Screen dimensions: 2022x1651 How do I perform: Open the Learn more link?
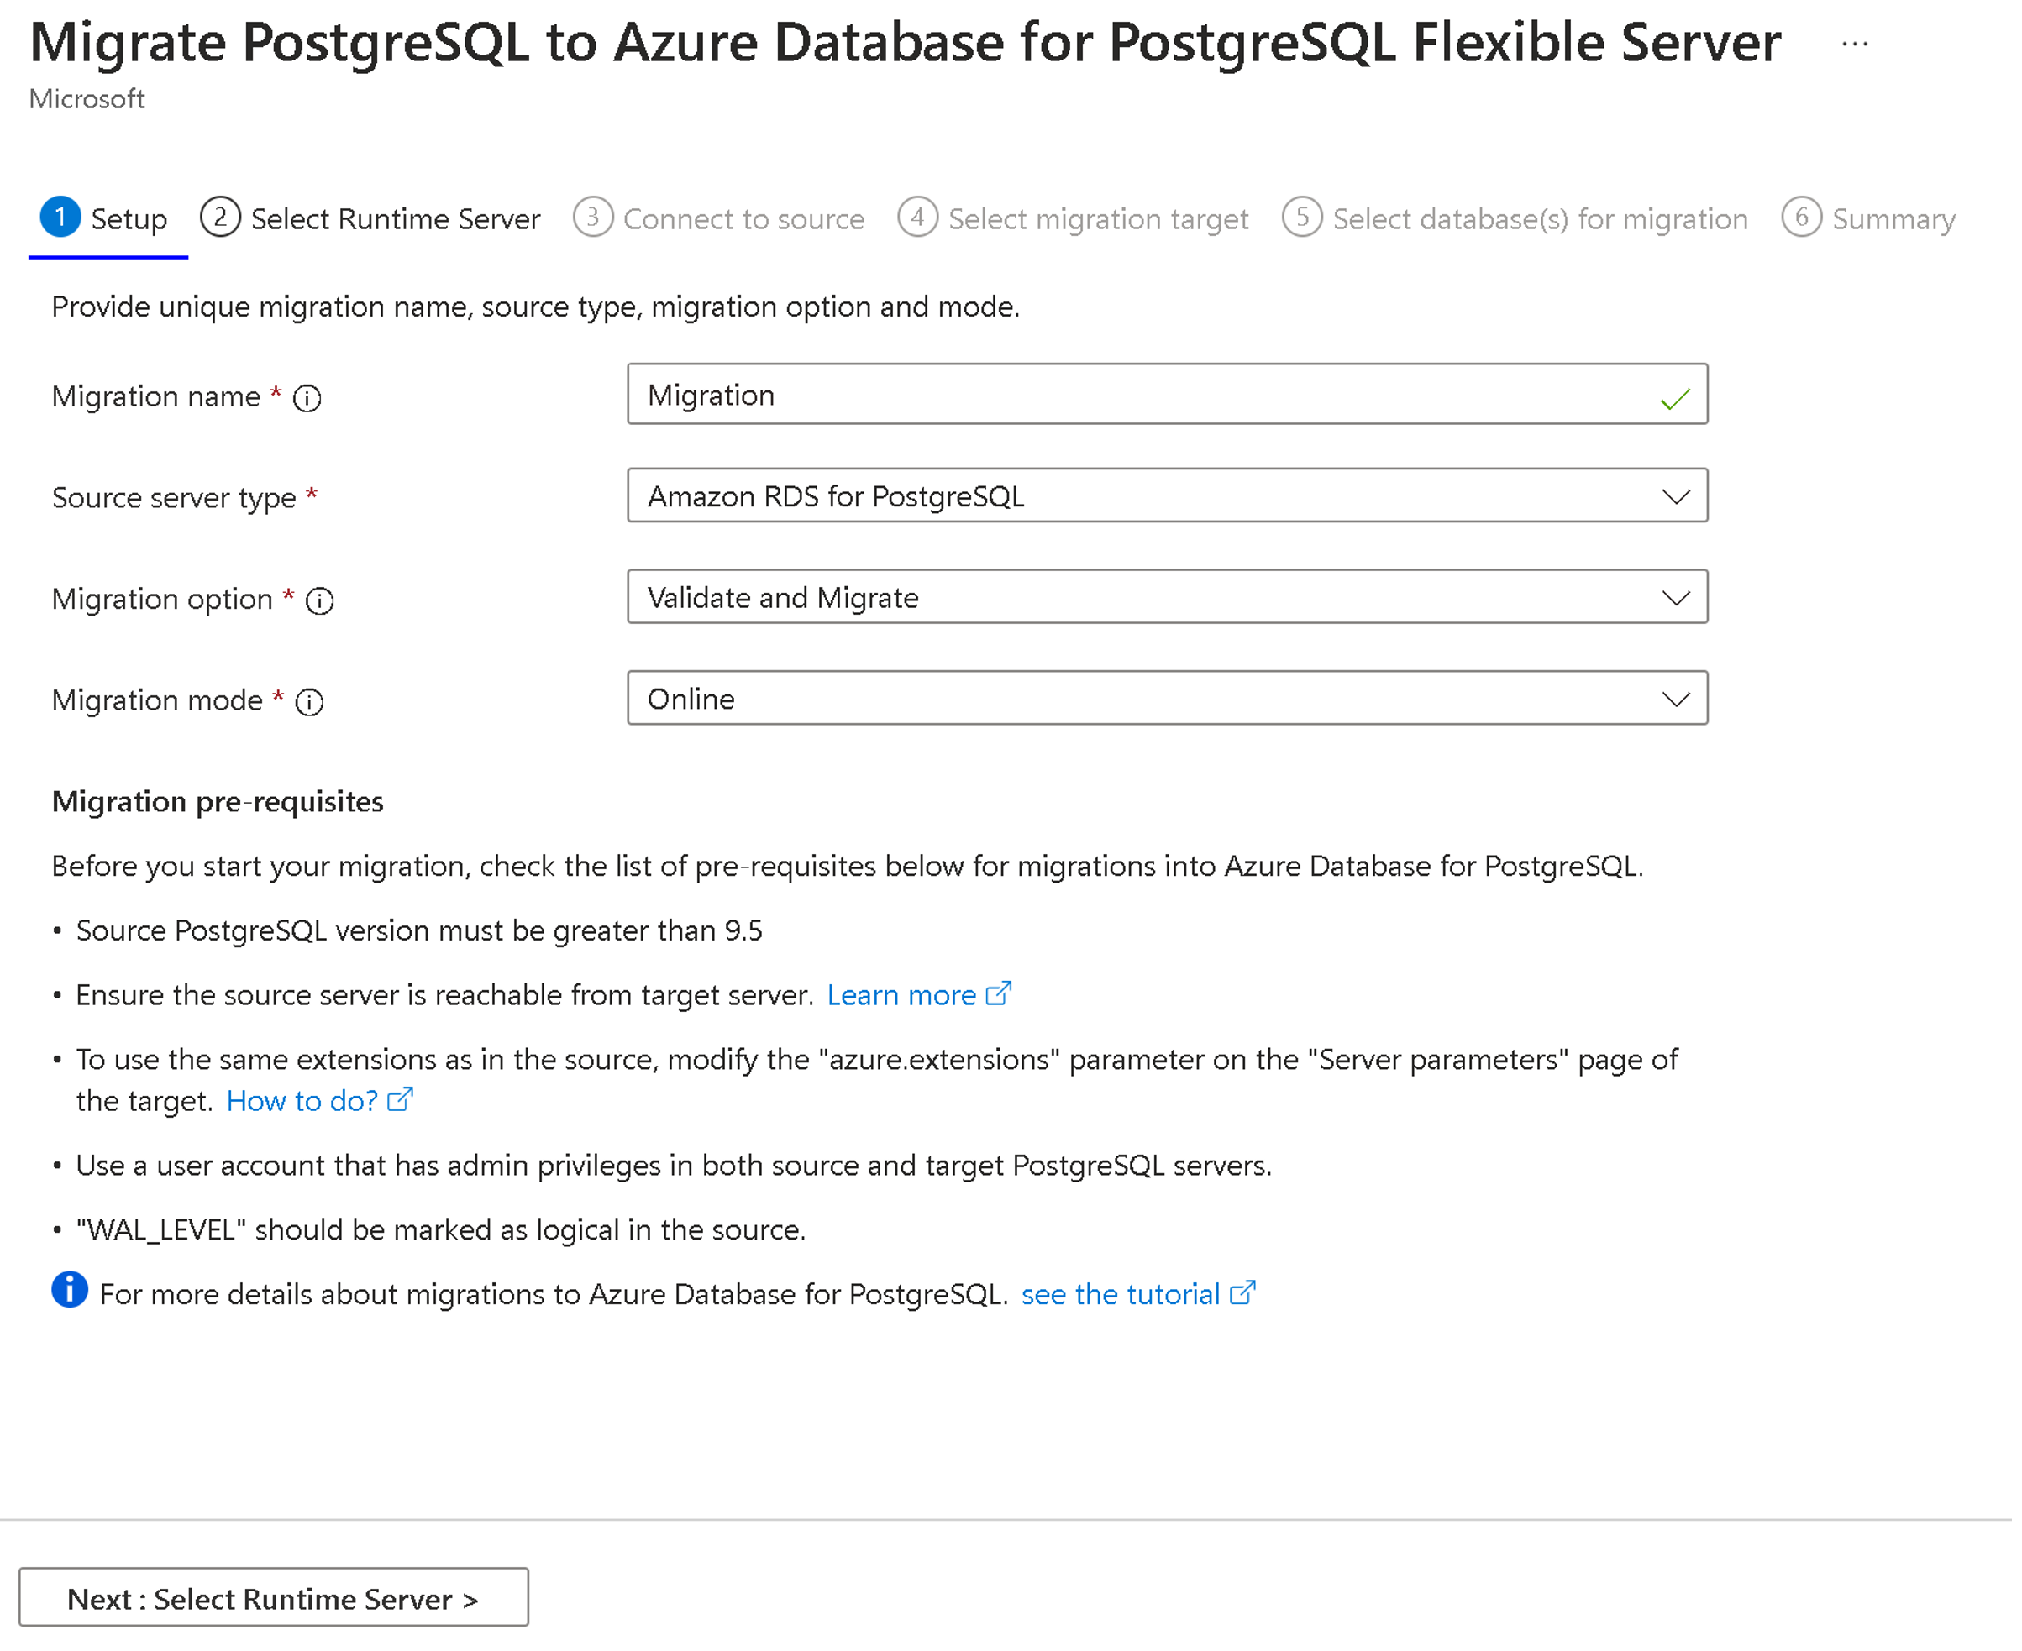(901, 995)
